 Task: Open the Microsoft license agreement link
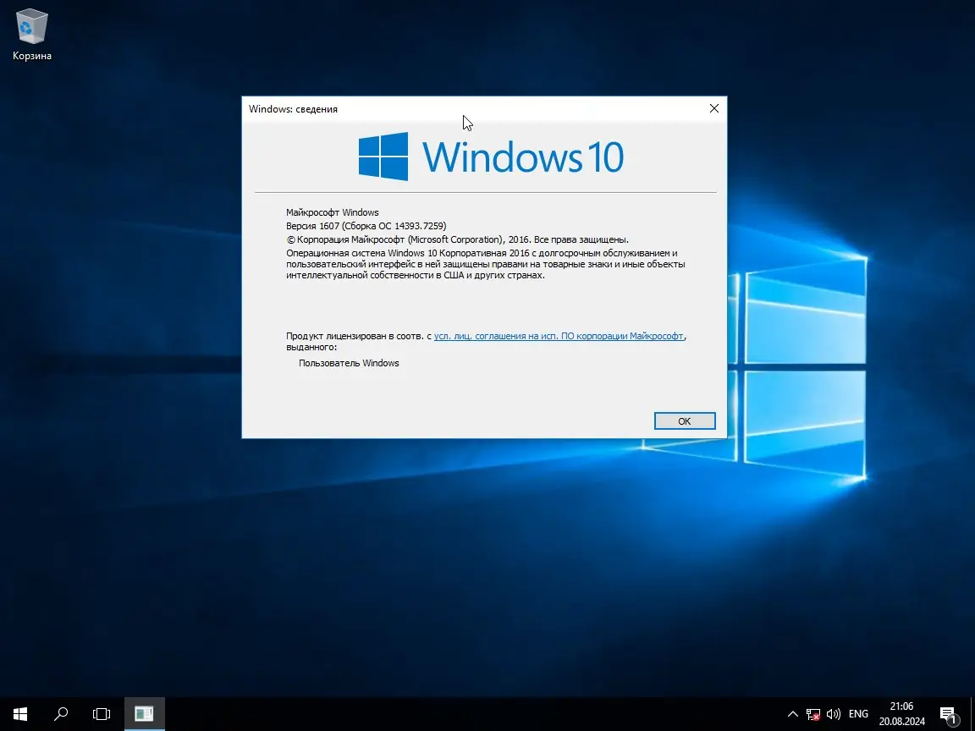pyautogui.click(x=559, y=336)
